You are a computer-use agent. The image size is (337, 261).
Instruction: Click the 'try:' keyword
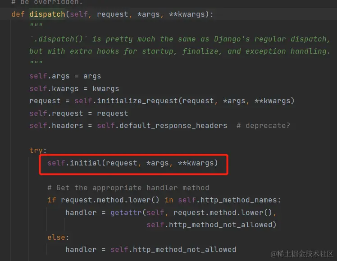38,150
